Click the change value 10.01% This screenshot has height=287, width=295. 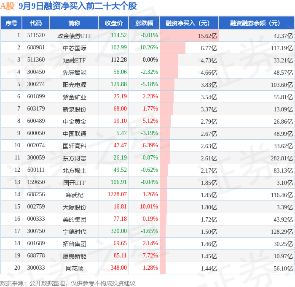tap(149, 207)
